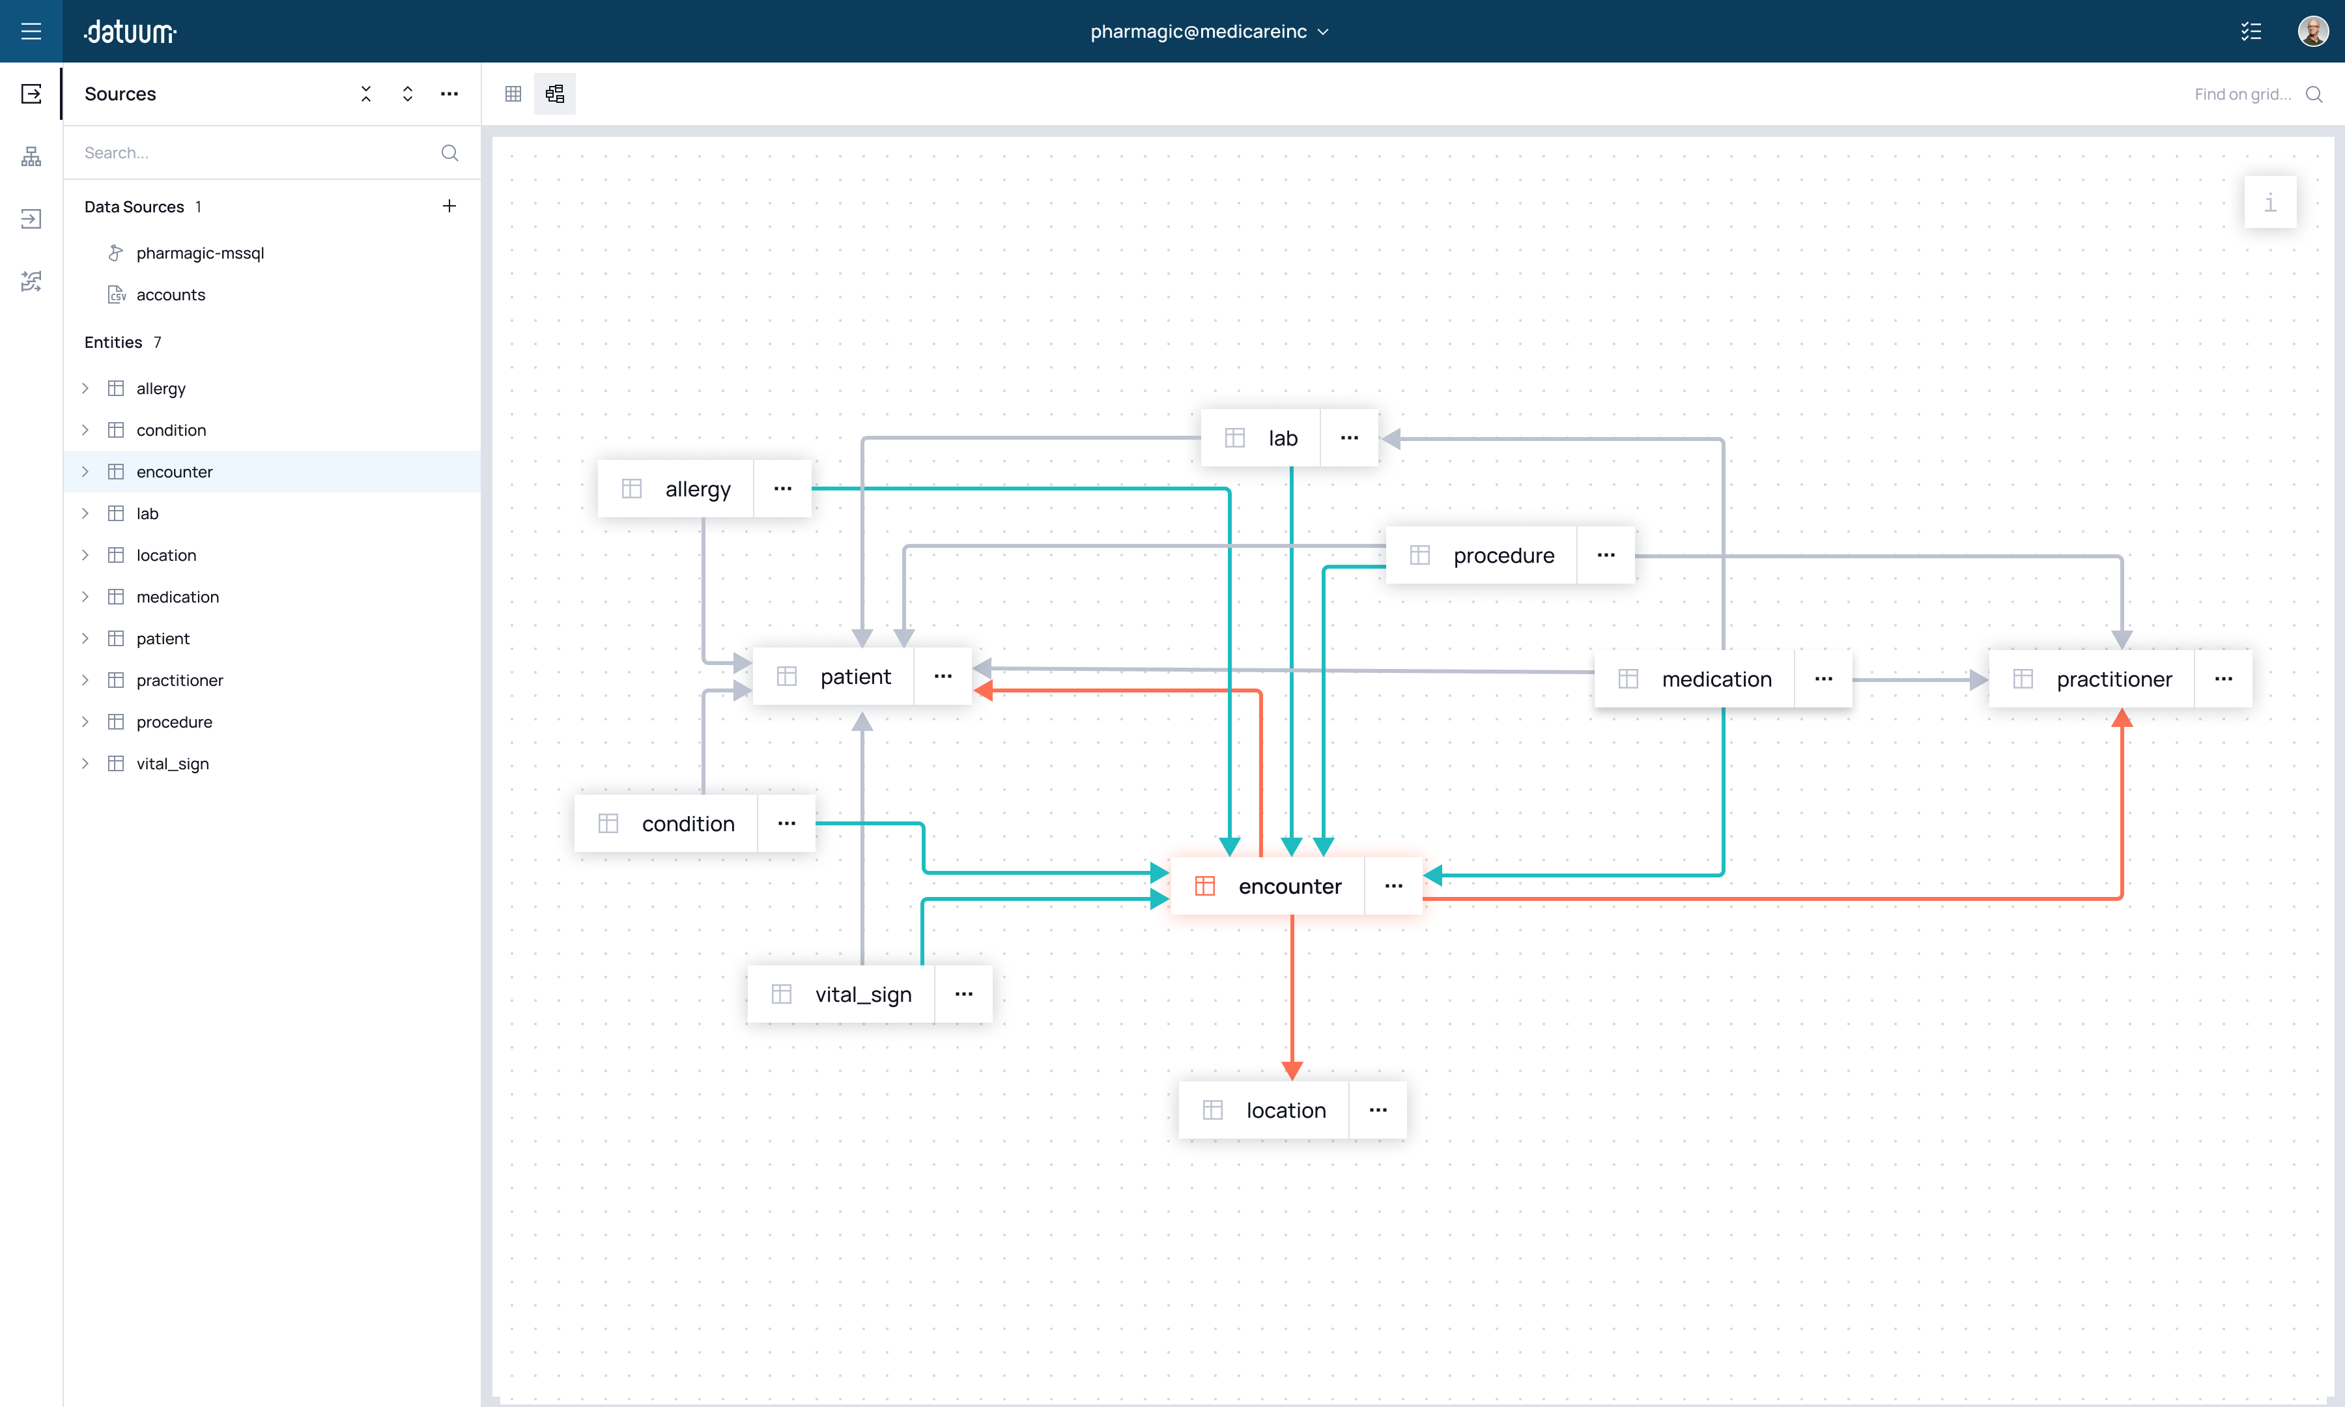Switch to grid view with the table icon

[x=513, y=94]
